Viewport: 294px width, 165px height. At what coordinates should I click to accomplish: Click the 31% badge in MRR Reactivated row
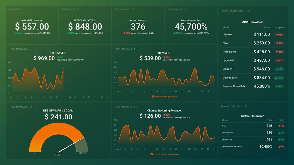(279, 52)
